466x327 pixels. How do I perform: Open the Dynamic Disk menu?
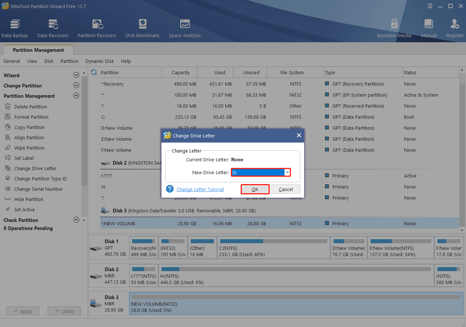pyautogui.click(x=99, y=61)
